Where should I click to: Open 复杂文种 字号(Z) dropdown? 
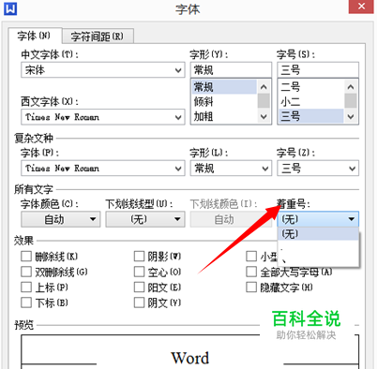click(x=318, y=169)
